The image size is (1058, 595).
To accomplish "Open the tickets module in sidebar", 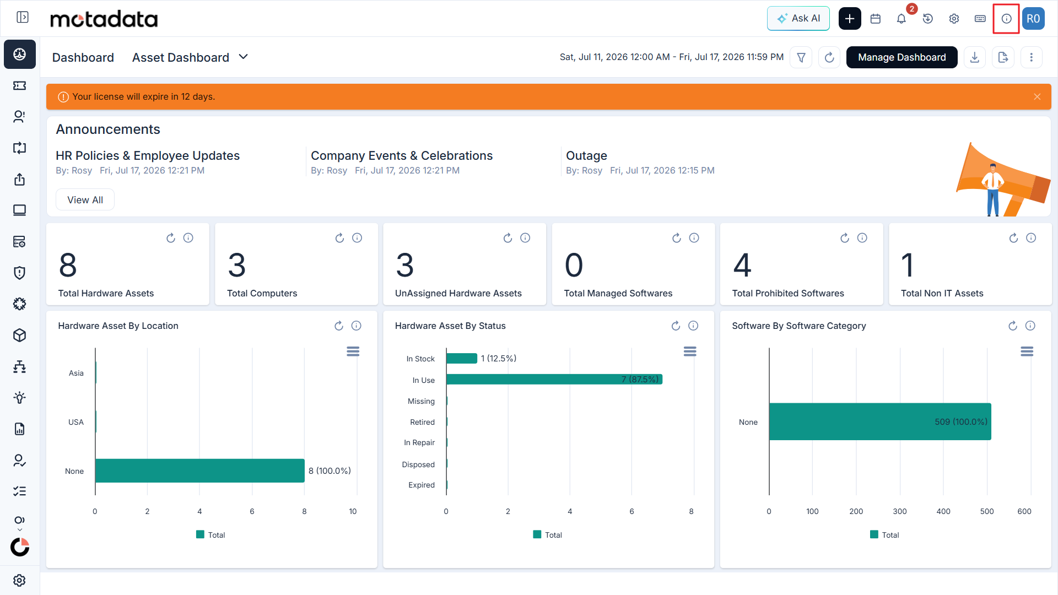I will (20, 85).
